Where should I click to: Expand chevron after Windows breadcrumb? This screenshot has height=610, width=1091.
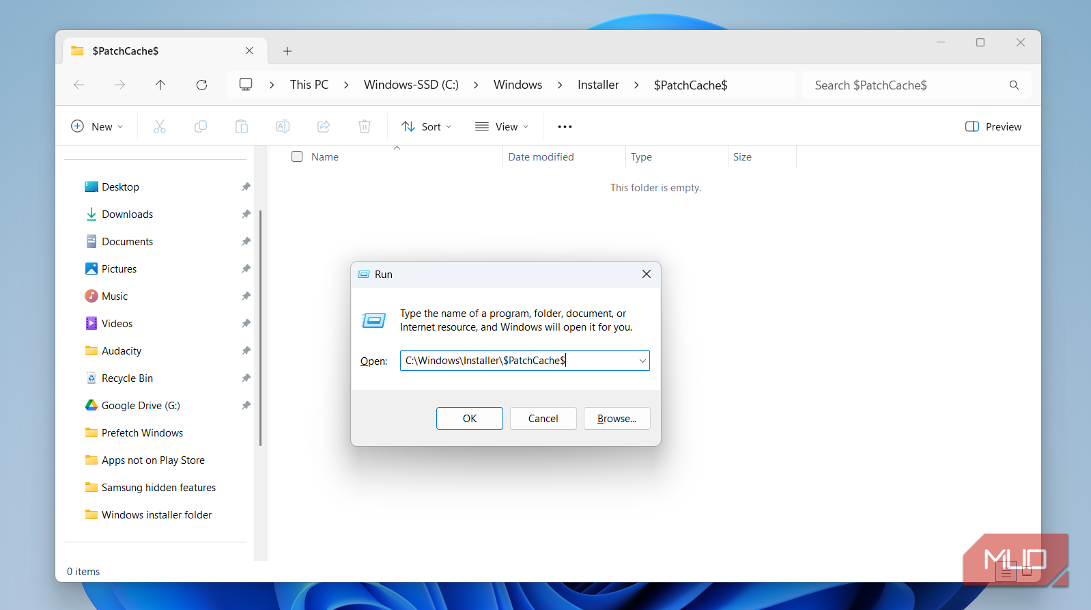[x=560, y=85]
